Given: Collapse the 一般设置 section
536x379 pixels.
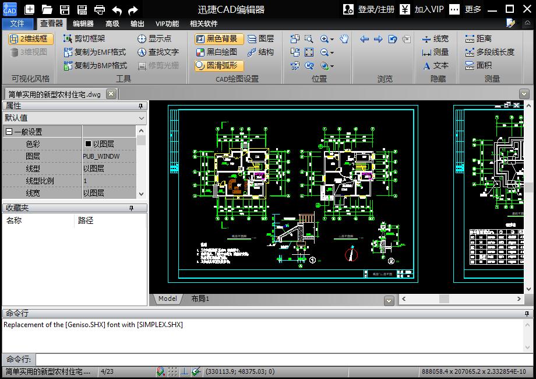Looking at the screenshot, I should coord(9,132).
